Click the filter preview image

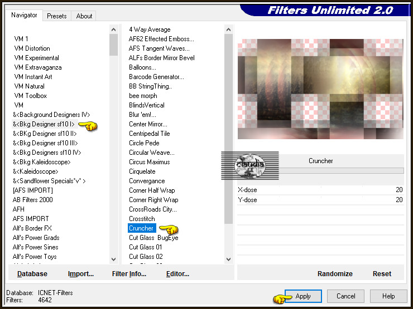(x=320, y=89)
